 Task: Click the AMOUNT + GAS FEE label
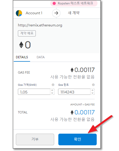[82, 104]
